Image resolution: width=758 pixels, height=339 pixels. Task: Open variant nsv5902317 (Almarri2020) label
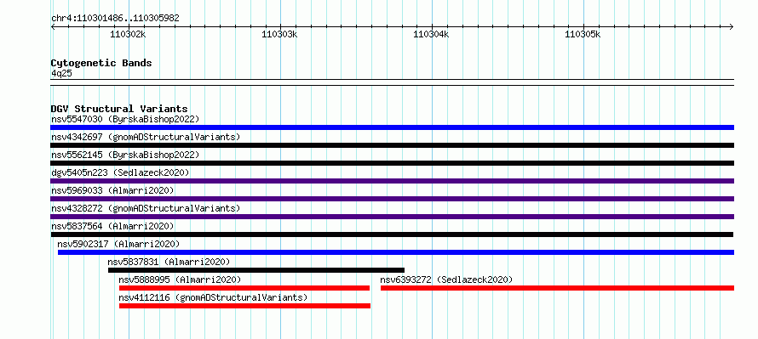click(118, 244)
